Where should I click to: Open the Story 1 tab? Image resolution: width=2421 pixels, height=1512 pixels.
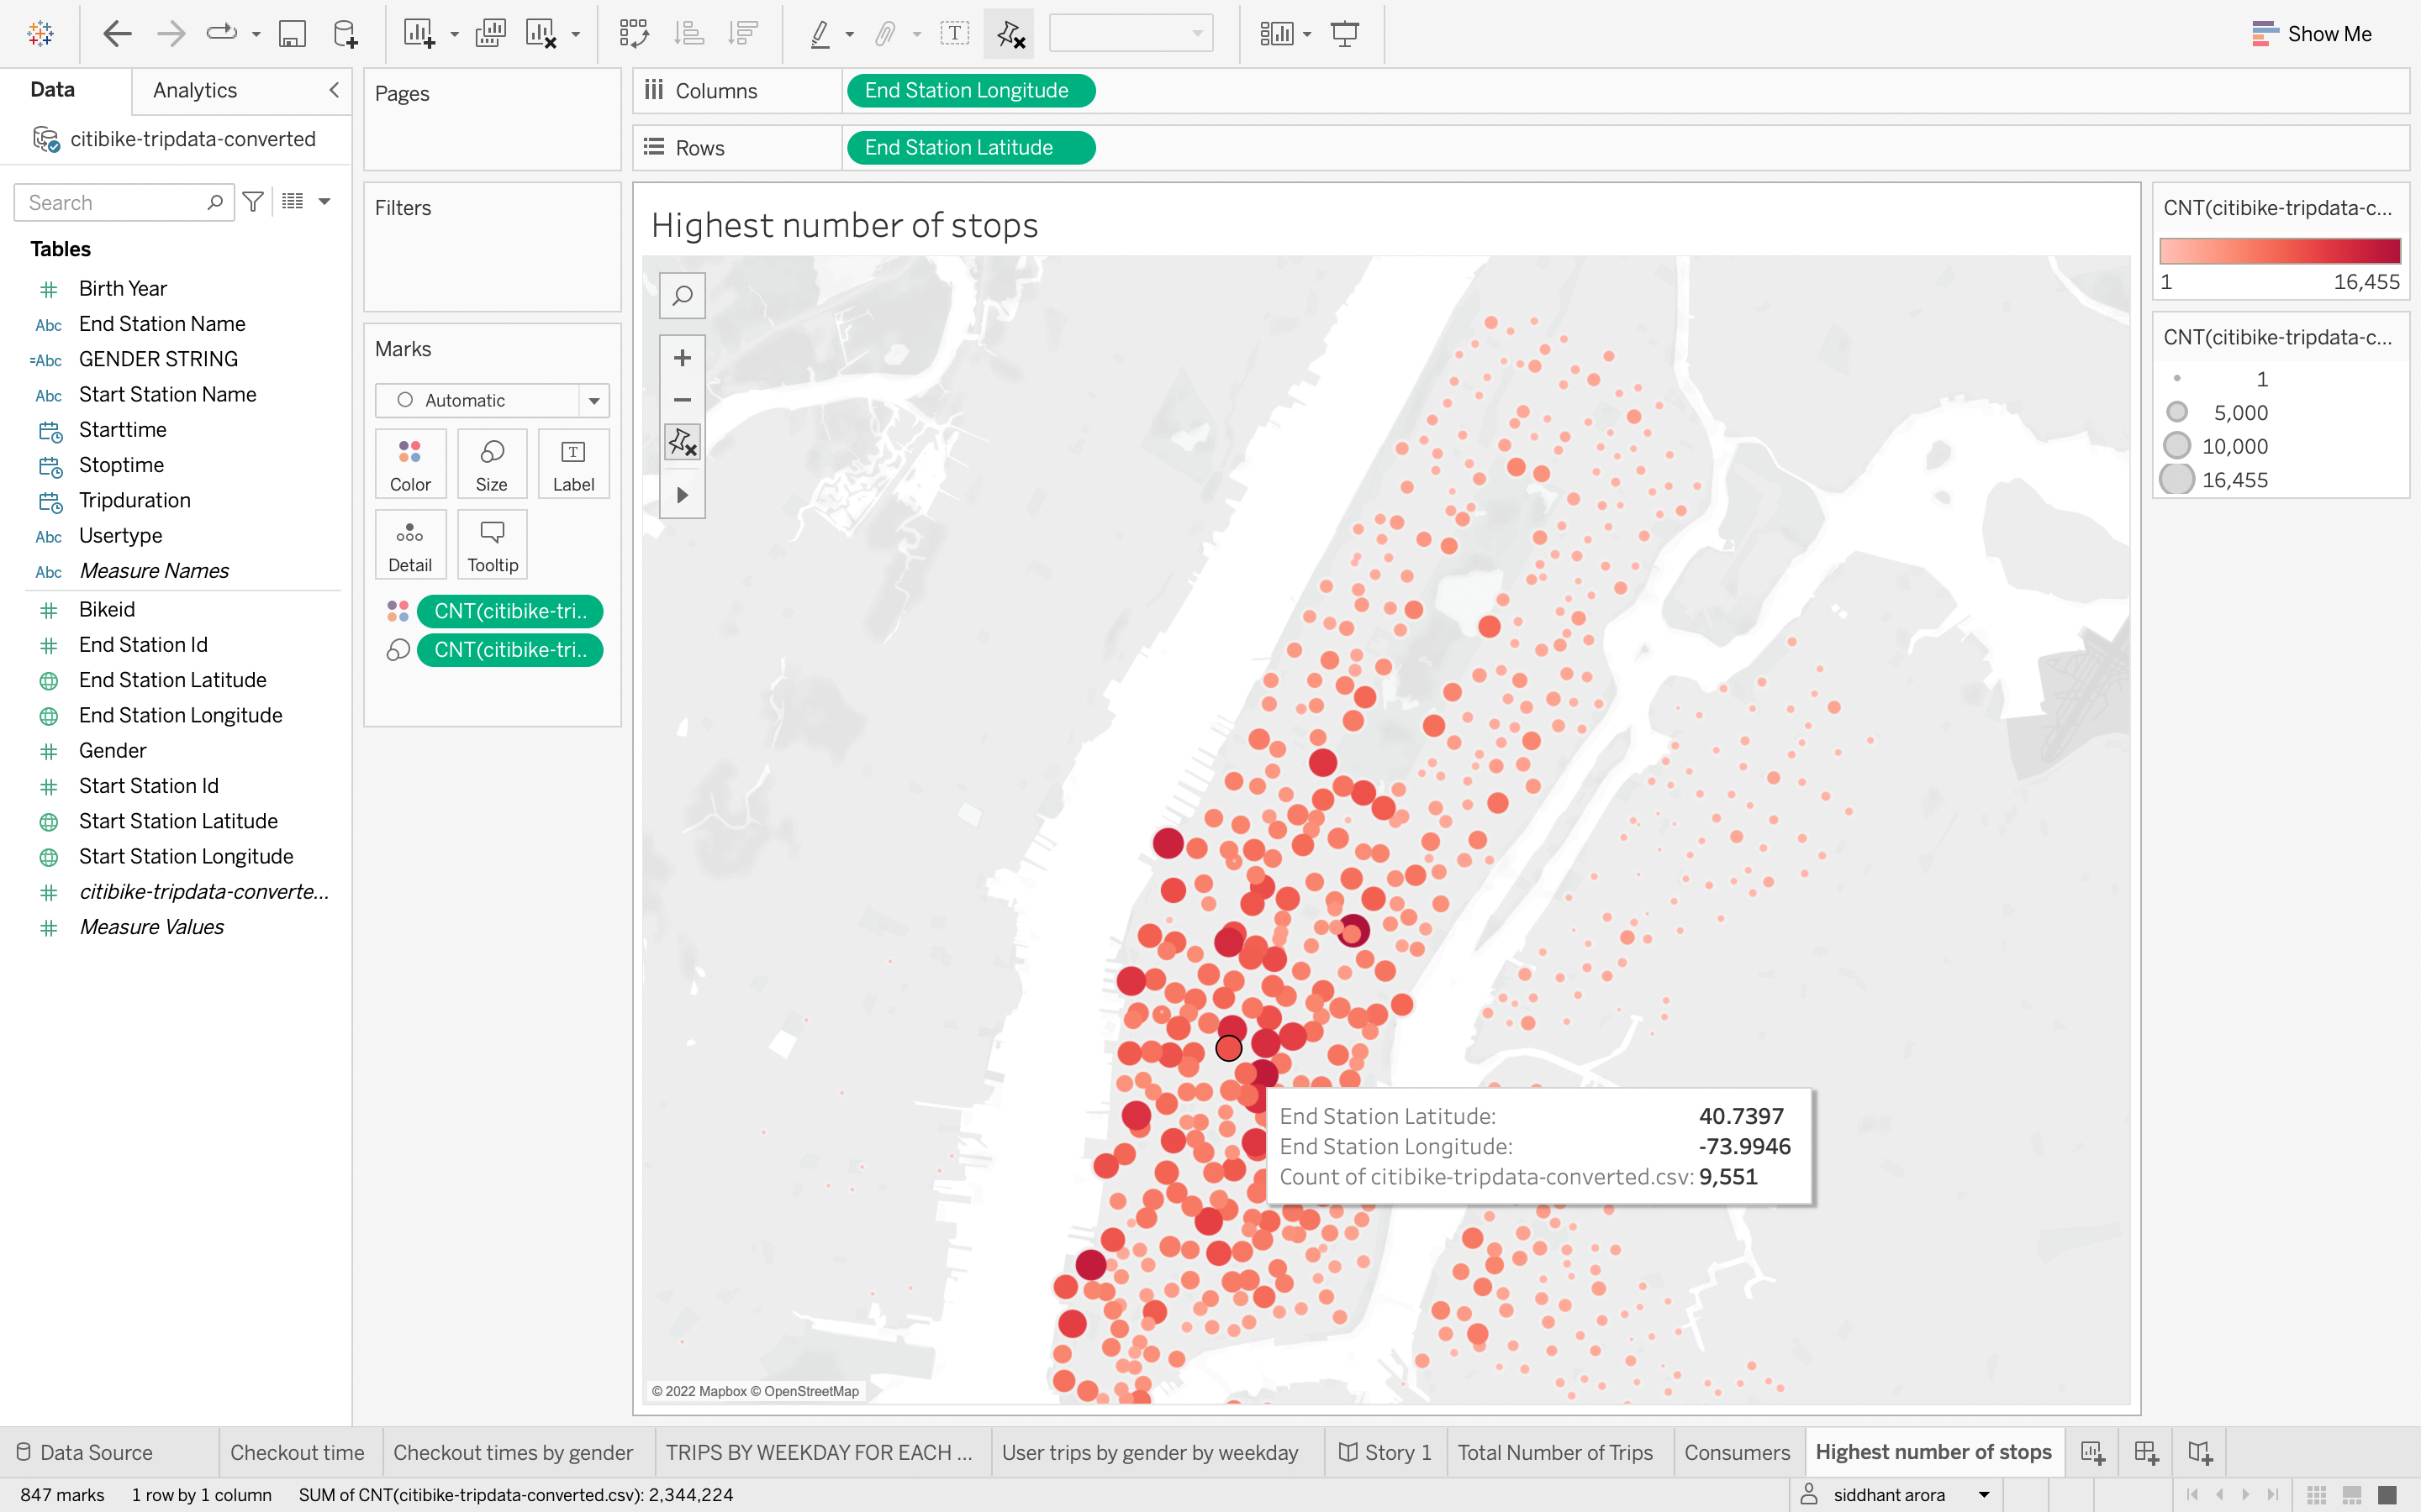(1385, 1452)
